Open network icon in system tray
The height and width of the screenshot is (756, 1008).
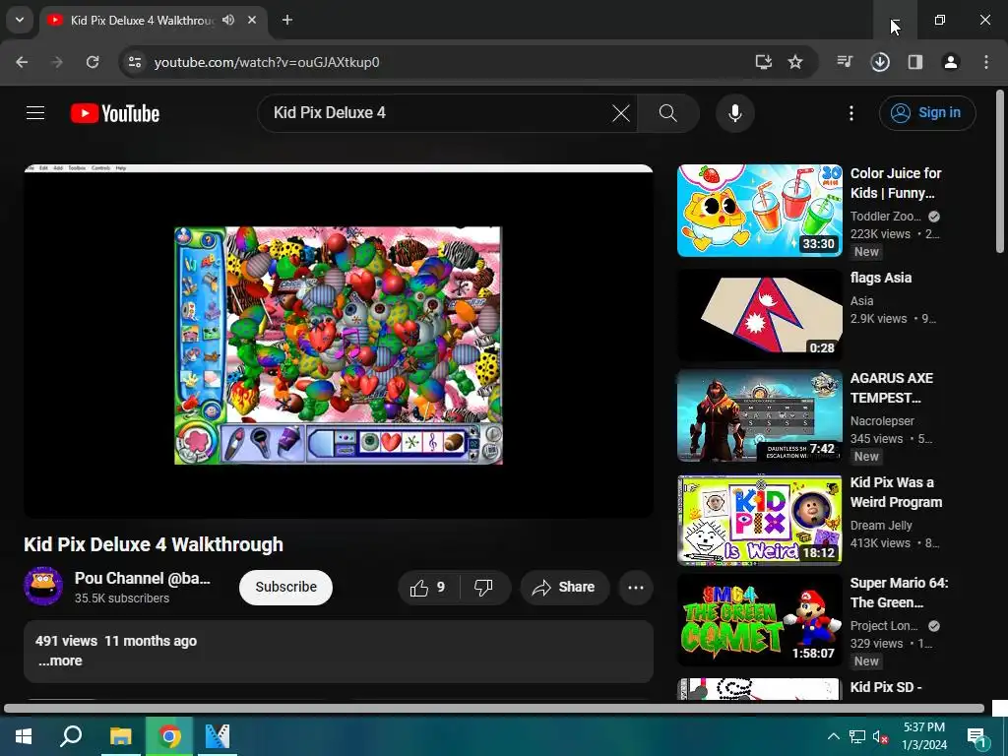[857, 736]
